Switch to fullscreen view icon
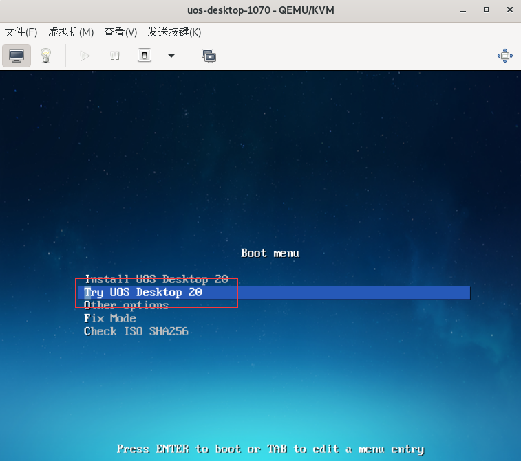This screenshot has width=521, height=461. click(505, 56)
